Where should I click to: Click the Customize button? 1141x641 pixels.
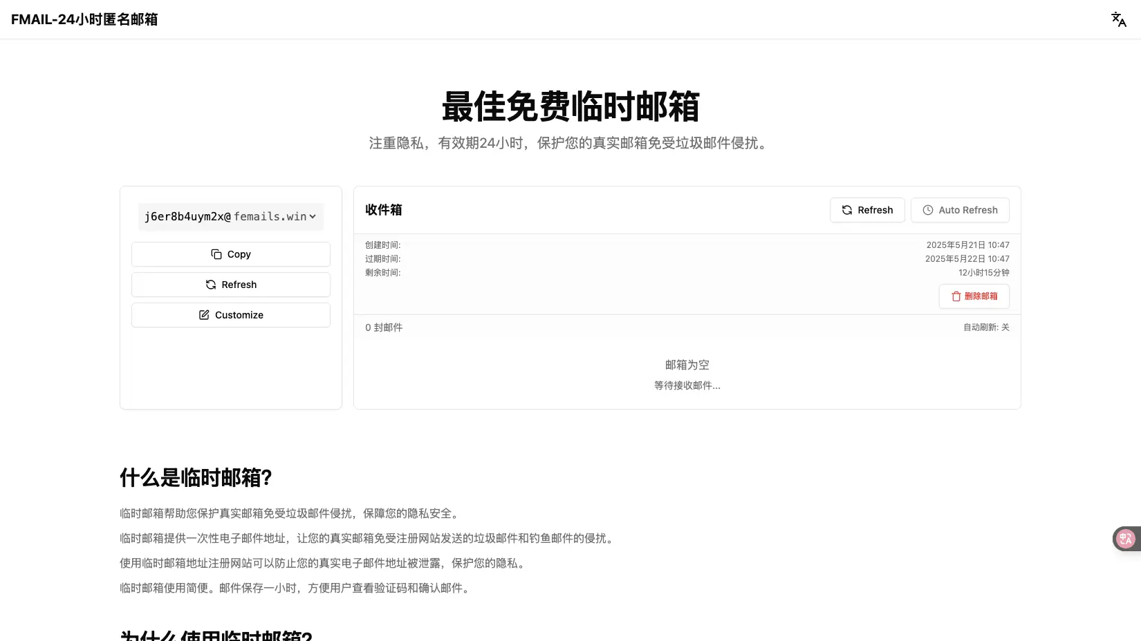230,315
